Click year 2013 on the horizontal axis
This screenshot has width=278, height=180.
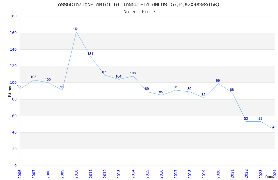tap(119, 174)
